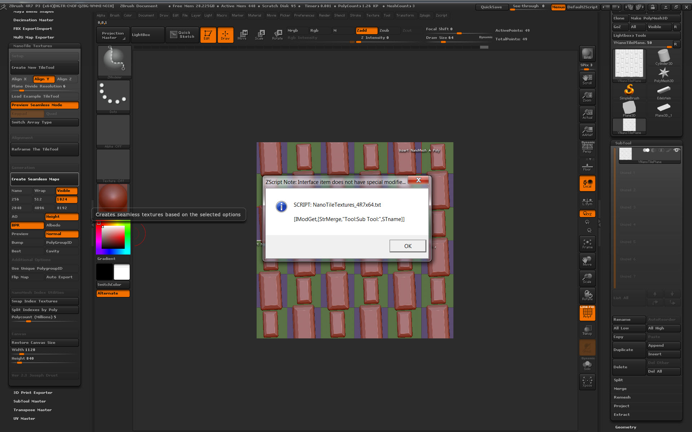Screen dimensions: 692x432
Task: Click the Zoom canvas icon
Action: (x=587, y=97)
